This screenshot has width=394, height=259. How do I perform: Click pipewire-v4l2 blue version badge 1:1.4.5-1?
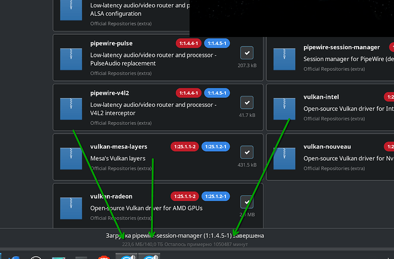tap(217, 93)
